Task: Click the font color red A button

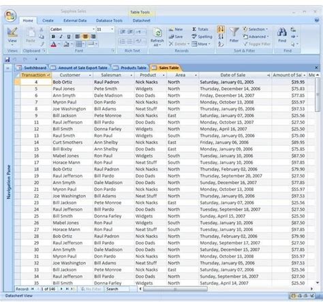Action: tap(53, 44)
